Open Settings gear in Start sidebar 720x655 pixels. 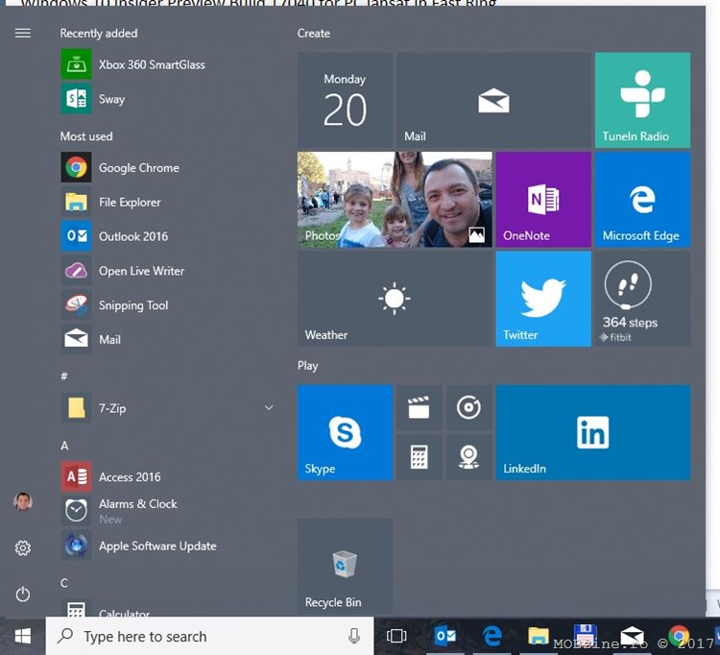[x=23, y=548]
